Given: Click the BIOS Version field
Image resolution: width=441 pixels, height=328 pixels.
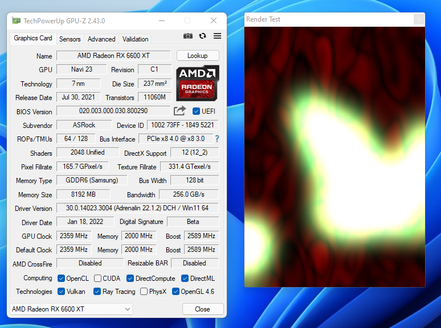Looking at the screenshot, I should pos(113,111).
